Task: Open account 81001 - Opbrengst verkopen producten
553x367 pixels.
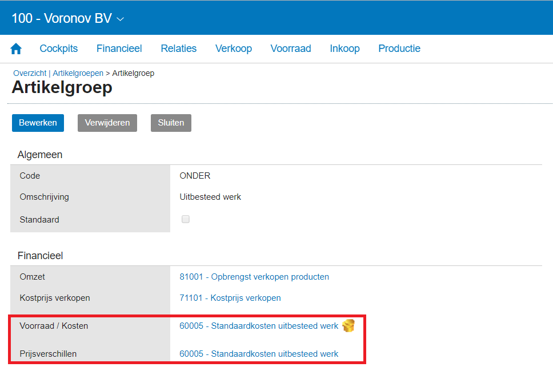Action: [254, 277]
